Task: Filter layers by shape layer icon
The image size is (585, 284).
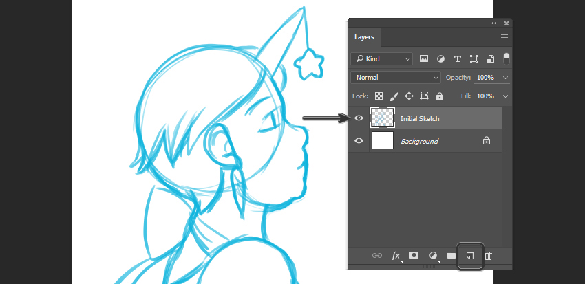Action: coord(474,58)
